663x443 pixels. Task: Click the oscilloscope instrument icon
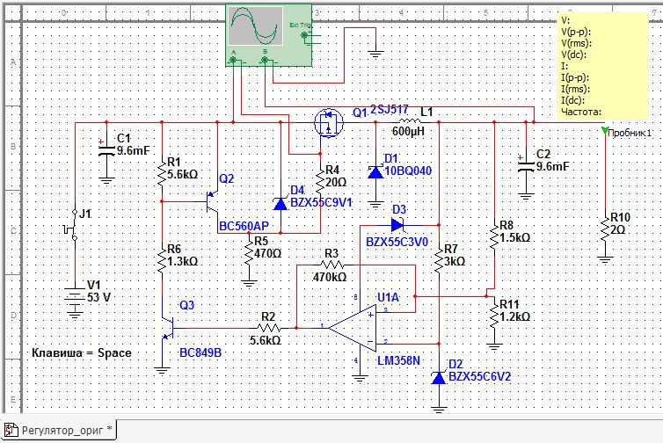pos(257,28)
